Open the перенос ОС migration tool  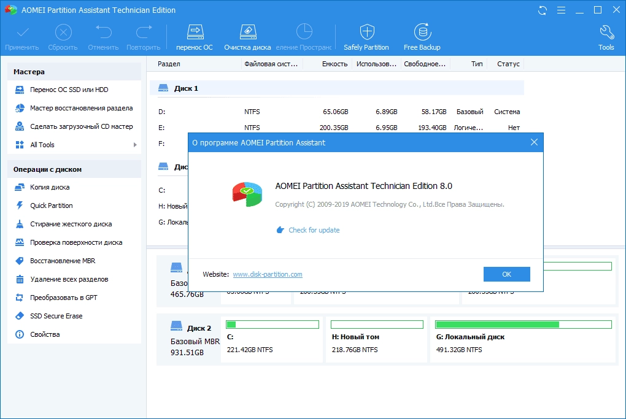pyautogui.click(x=195, y=38)
